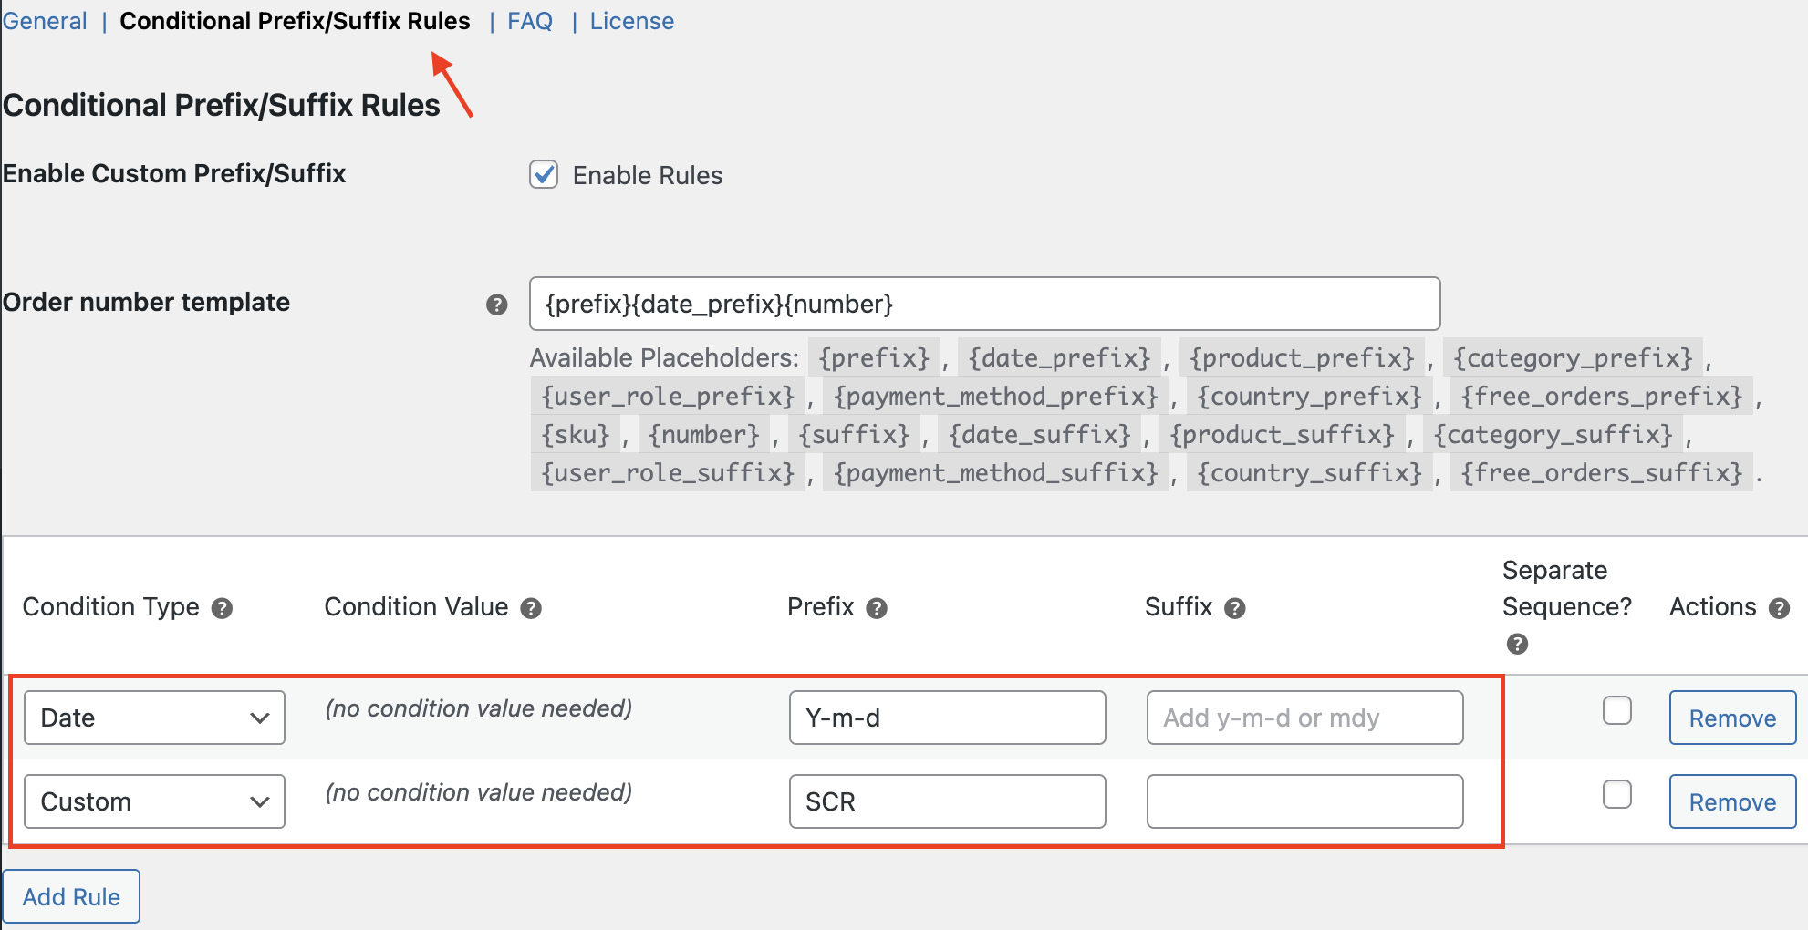The height and width of the screenshot is (930, 1808).
Task: Open the FAQ tab
Action: [529, 20]
